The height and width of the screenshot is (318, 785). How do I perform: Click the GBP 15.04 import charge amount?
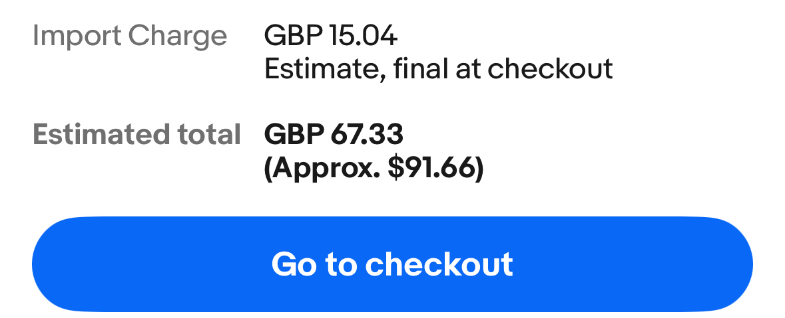click(x=331, y=36)
